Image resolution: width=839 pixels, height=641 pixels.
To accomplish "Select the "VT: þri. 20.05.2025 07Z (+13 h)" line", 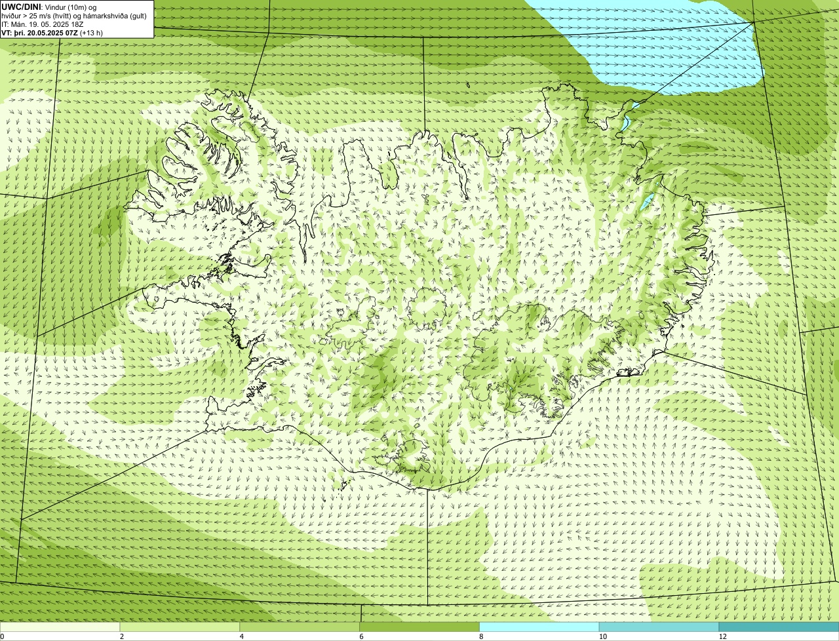I will pyautogui.click(x=52, y=32).
